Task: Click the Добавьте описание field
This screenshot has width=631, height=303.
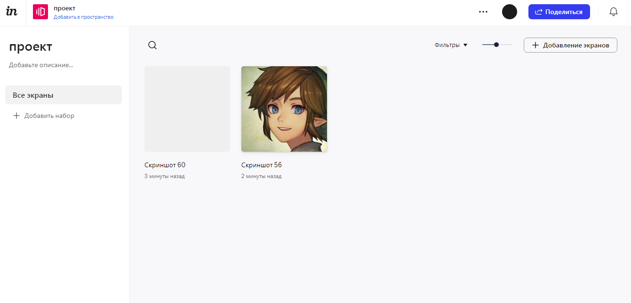Action: [x=41, y=65]
